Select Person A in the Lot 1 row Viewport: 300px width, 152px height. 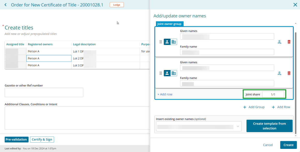point(49,51)
